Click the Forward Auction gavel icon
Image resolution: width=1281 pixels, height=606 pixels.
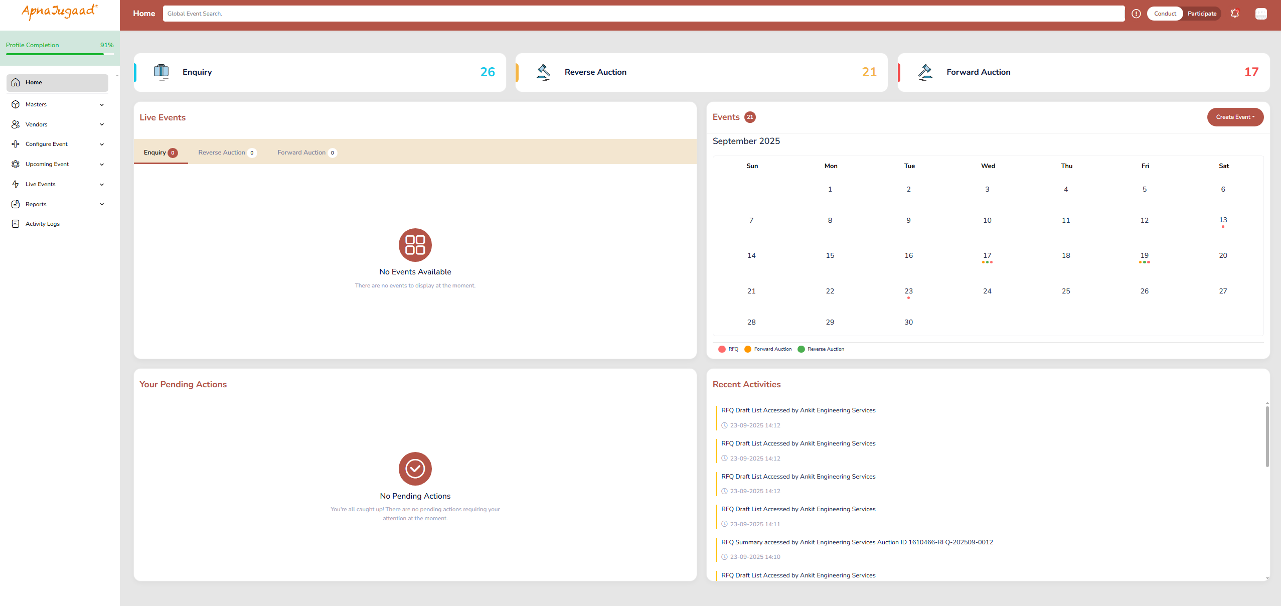pos(925,72)
